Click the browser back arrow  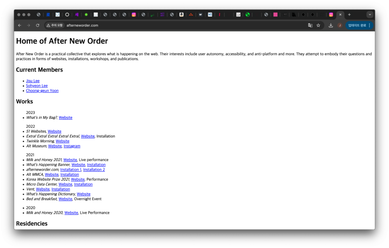point(20,25)
